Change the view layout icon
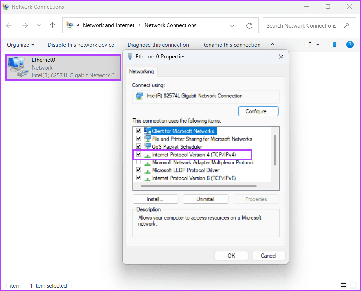 click(x=308, y=45)
